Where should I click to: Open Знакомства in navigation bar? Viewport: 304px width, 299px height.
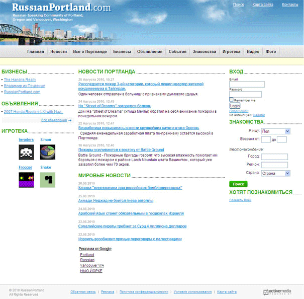205,52
